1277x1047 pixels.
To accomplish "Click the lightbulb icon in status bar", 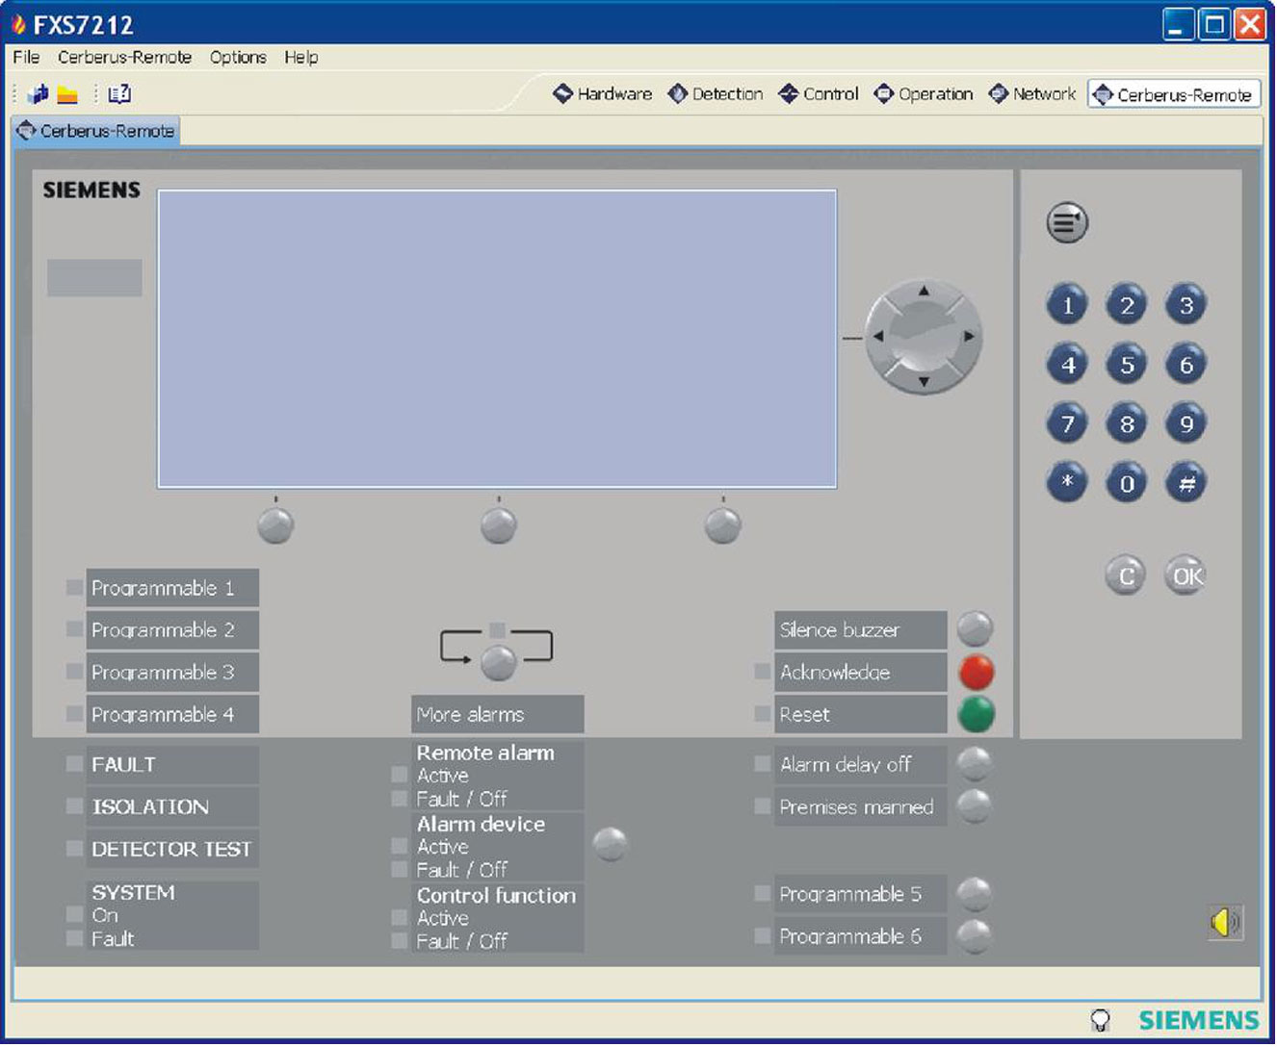I will pyautogui.click(x=1100, y=1021).
